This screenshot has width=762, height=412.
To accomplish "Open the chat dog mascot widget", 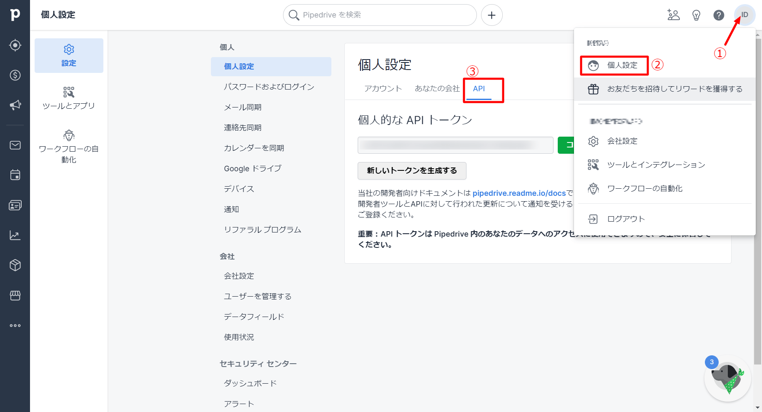I will coord(728,379).
